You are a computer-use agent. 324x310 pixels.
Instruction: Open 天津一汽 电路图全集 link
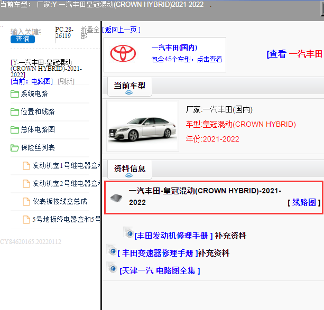point(160,270)
